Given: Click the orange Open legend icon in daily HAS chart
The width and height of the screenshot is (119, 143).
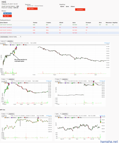Looking at the screenshot, I should (59, 118).
